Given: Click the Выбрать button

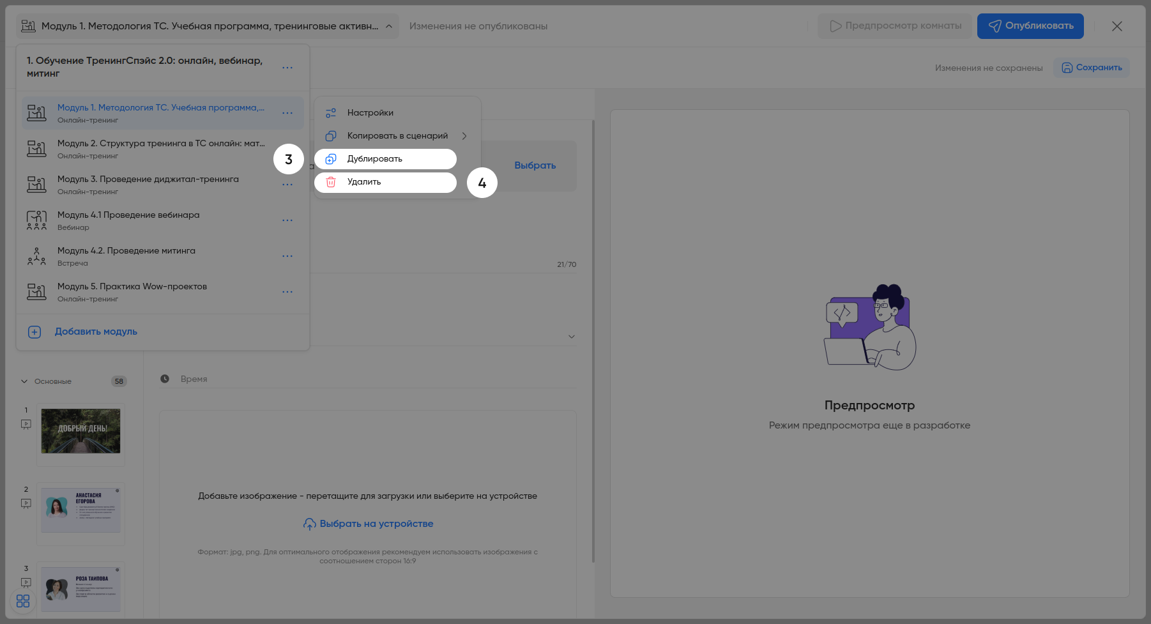Looking at the screenshot, I should (x=535, y=165).
